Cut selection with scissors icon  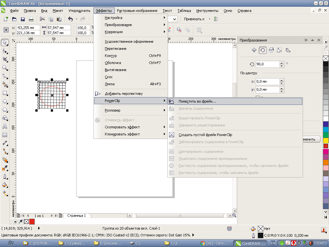(x=42, y=19)
